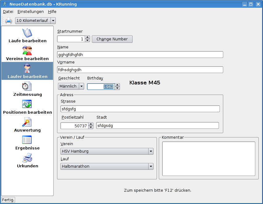The image size is (263, 204).
Task: Click the Postleitzahl field showing 50737
Action: coord(75,126)
